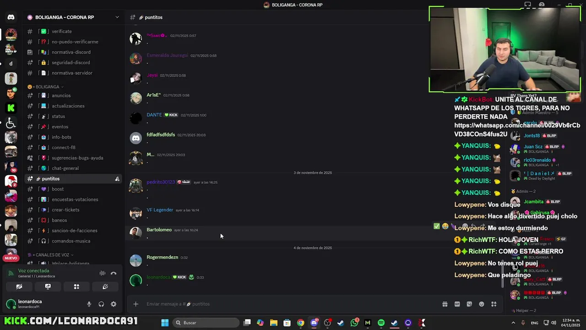
Task: Open the comandos-musica channel
Action: pyautogui.click(x=73, y=241)
